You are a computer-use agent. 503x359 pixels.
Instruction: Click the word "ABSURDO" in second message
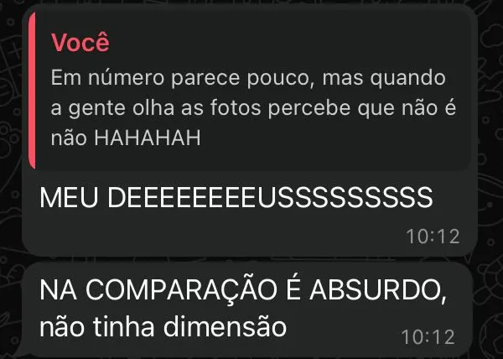click(377, 290)
